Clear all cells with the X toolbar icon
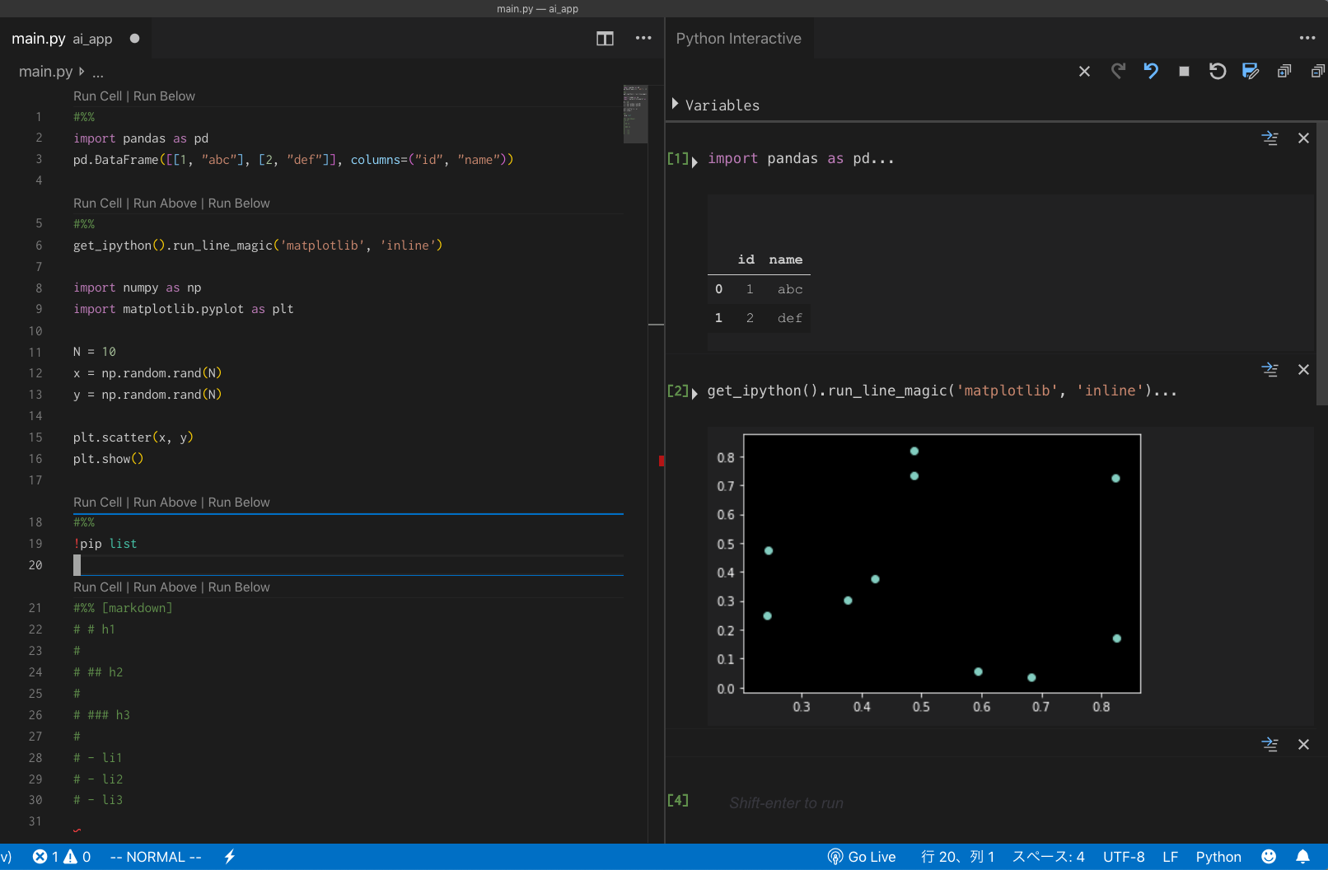 tap(1084, 72)
